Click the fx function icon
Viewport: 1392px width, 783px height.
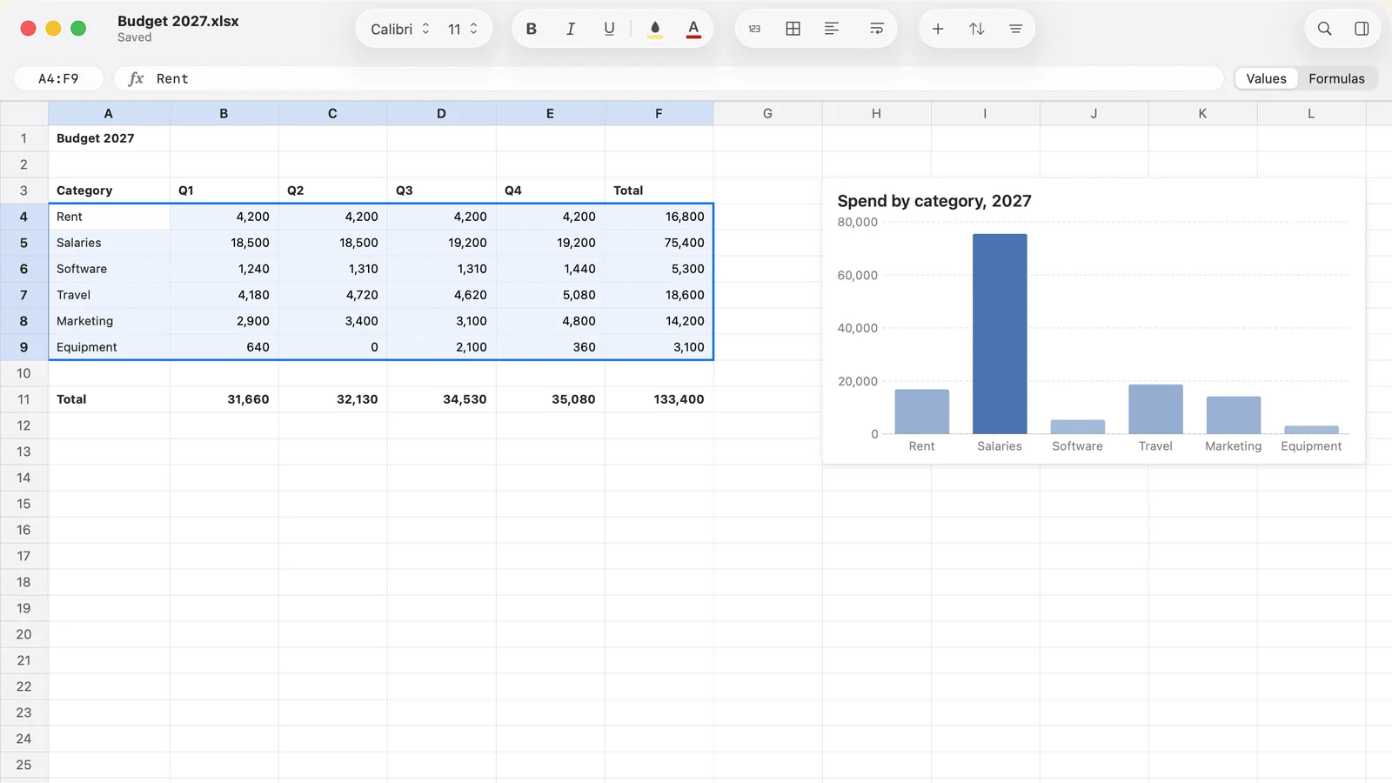tap(136, 78)
